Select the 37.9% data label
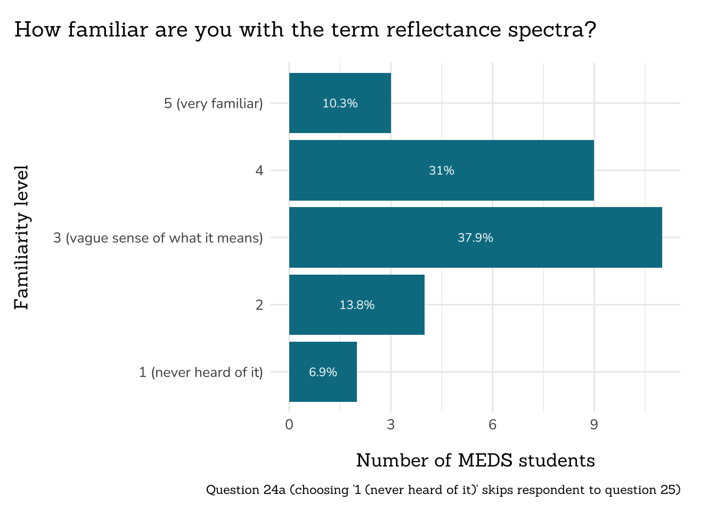This screenshot has width=716, height=511. [x=475, y=237]
